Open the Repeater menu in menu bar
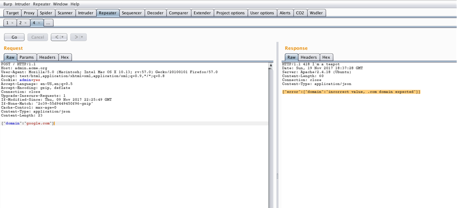Screen dimensions: 457x208 (x=42, y=4)
